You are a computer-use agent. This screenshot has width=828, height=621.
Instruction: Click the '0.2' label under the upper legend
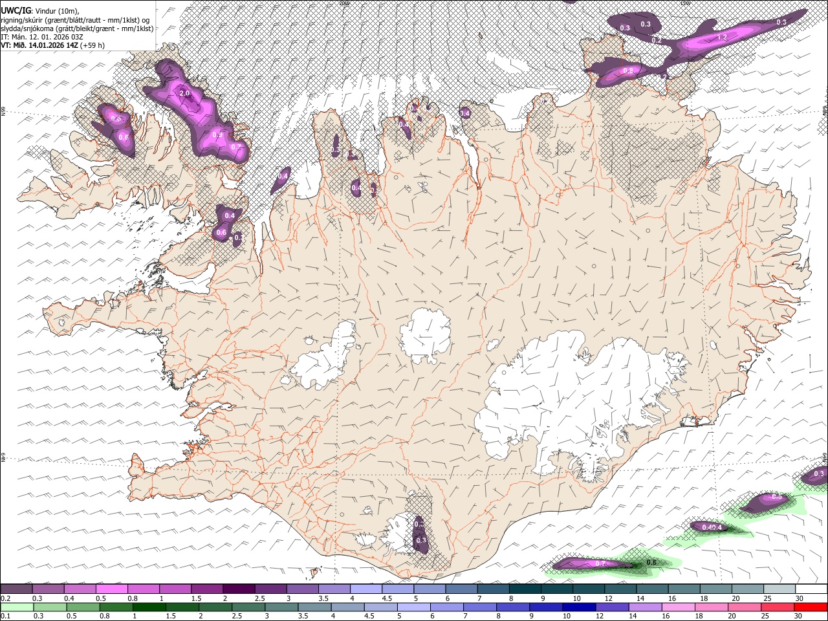(6, 598)
